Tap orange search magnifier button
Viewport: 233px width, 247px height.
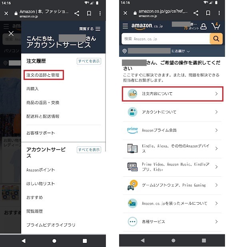pos(216,39)
